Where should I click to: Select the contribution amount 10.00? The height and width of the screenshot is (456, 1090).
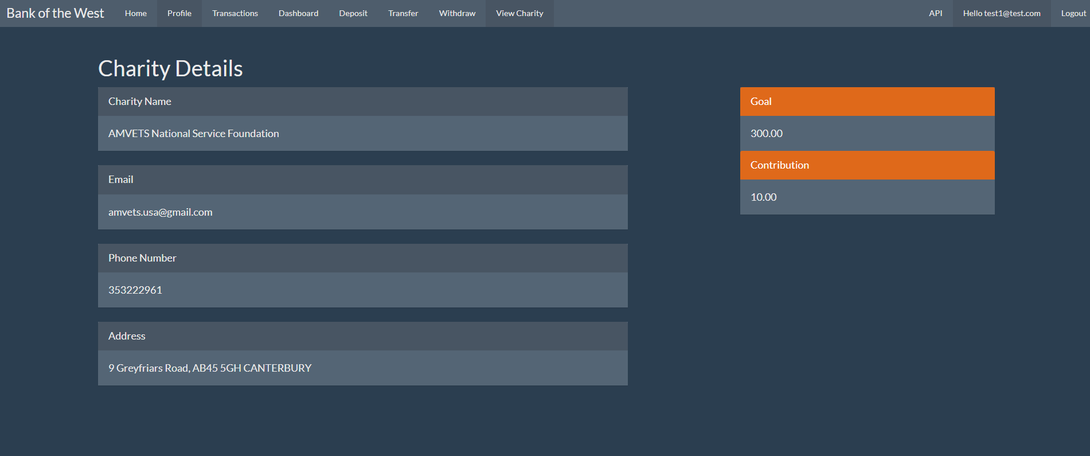764,197
